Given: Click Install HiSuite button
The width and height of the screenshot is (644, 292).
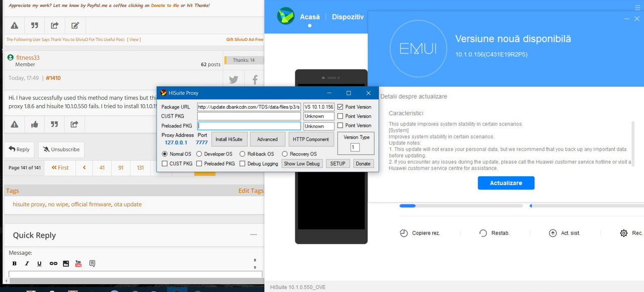Looking at the screenshot, I should [x=229, y=139].
